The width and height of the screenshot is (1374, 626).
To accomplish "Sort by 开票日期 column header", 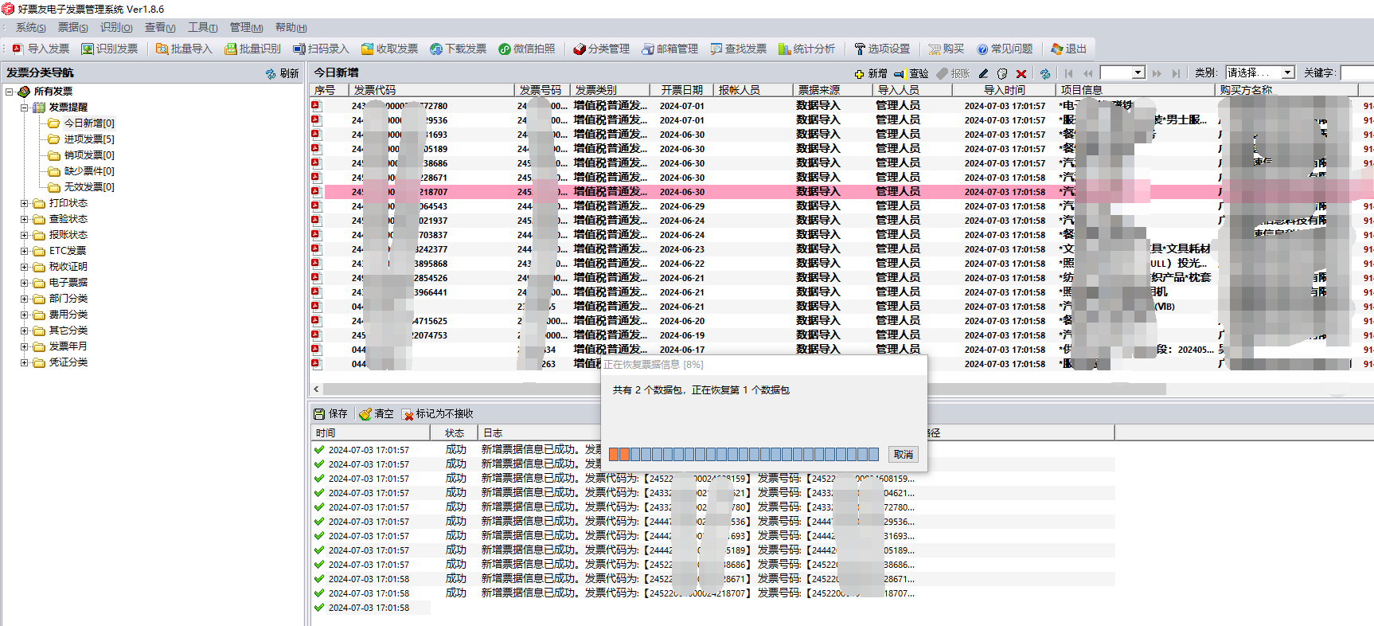I will pos(682,90).
